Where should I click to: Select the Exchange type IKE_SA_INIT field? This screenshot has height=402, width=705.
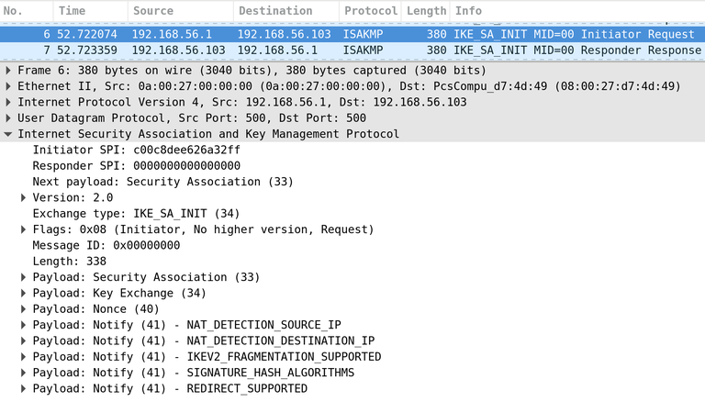[x=136, y=214]
